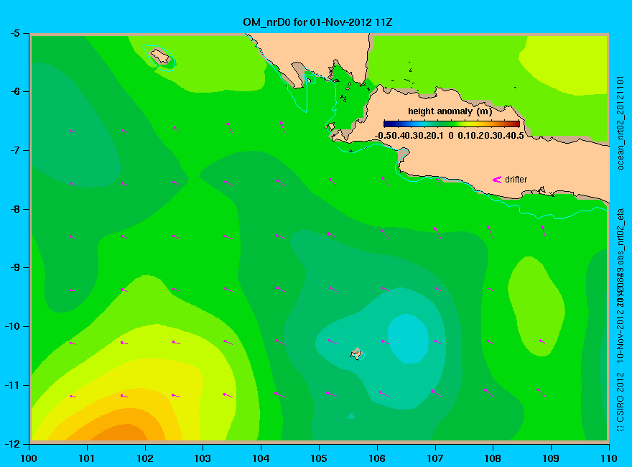Click the x-axis label 103
The width and height of the screenshot is (632, 467).
(x=203, y=458)
